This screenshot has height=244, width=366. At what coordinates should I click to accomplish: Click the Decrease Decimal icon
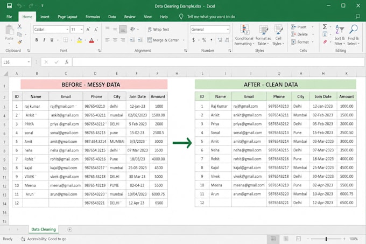coord(227,40)
